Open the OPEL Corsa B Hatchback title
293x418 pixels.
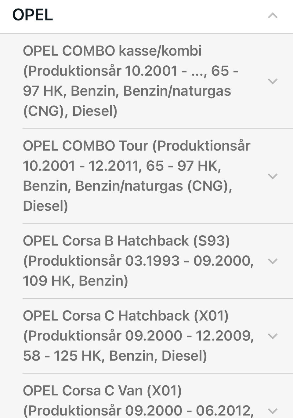pos(126,241)
